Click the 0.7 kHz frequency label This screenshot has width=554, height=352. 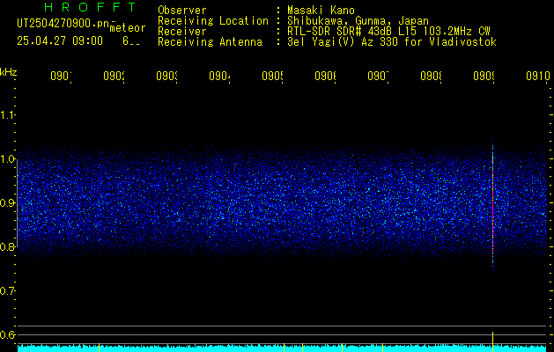(8, 291)
